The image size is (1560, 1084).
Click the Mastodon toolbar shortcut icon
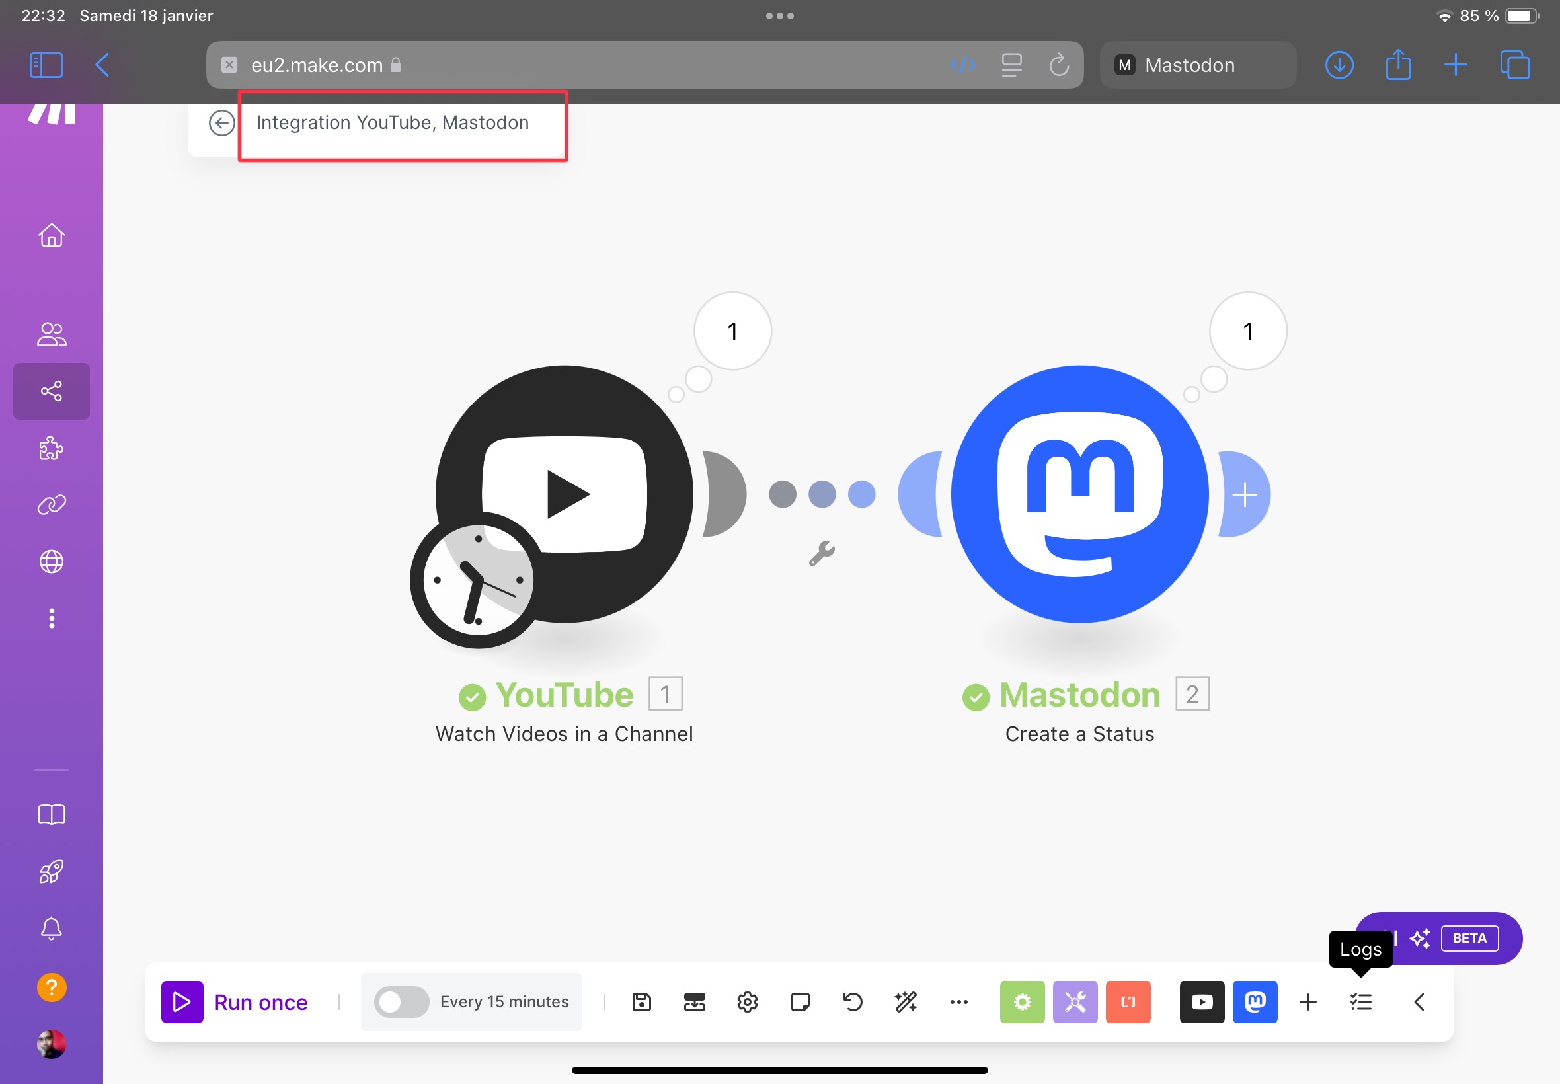tap(1254, 1001)
